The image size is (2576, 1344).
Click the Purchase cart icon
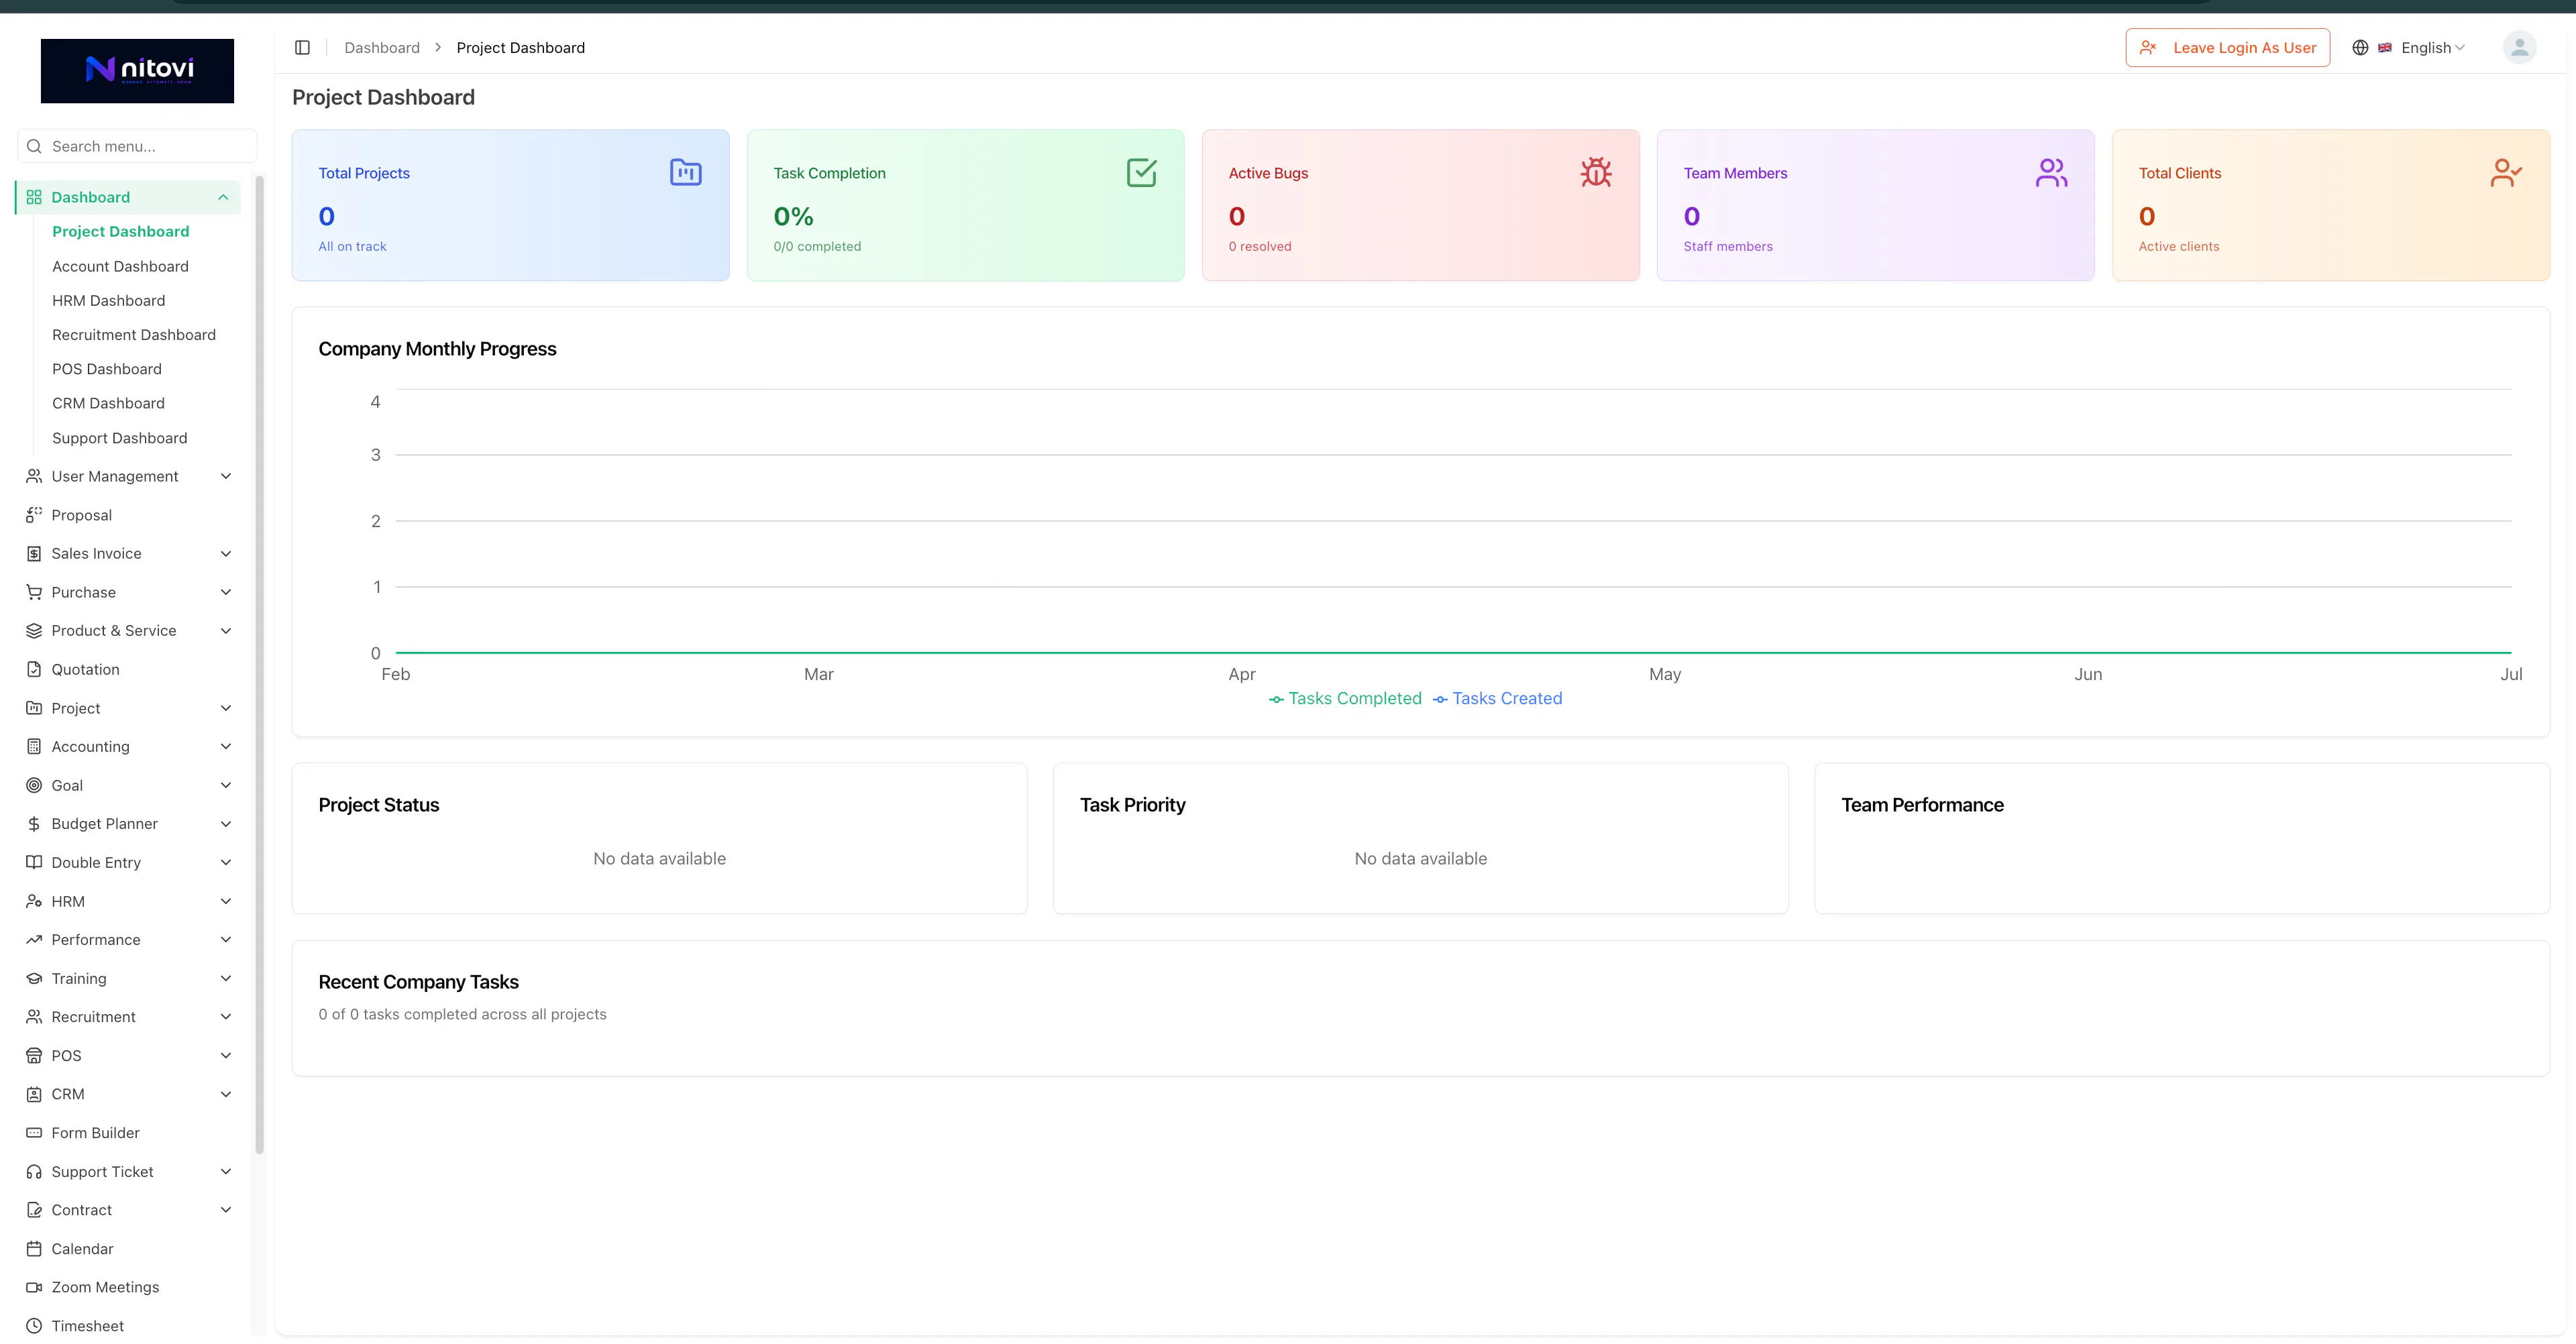34,592
